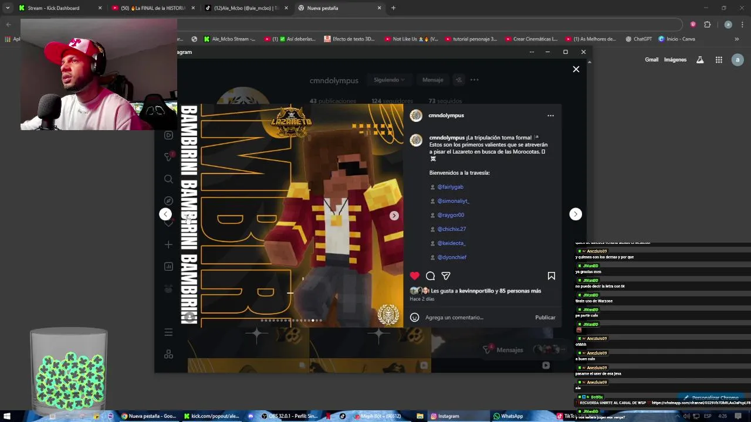
Task: Open dashboard chart icon in sidebar
Action: point(168,266)
